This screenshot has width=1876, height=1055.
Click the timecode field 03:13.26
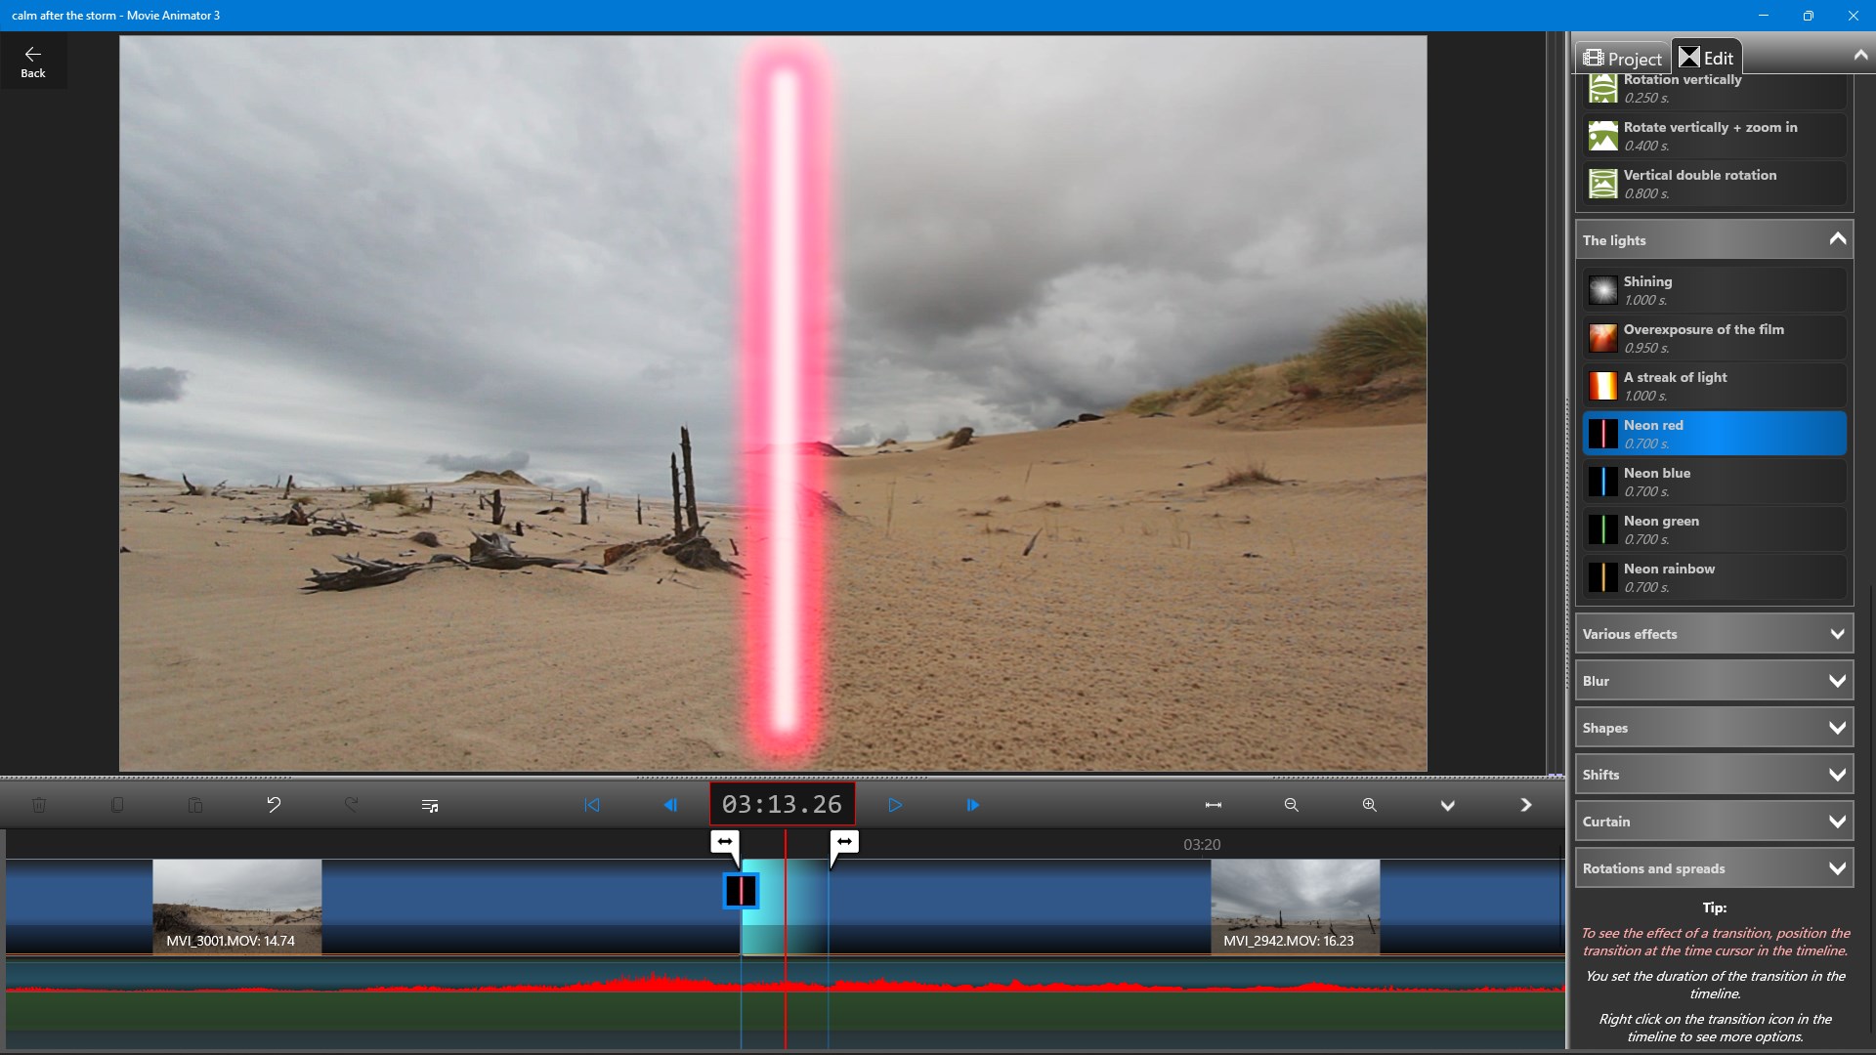coord(782,805)
